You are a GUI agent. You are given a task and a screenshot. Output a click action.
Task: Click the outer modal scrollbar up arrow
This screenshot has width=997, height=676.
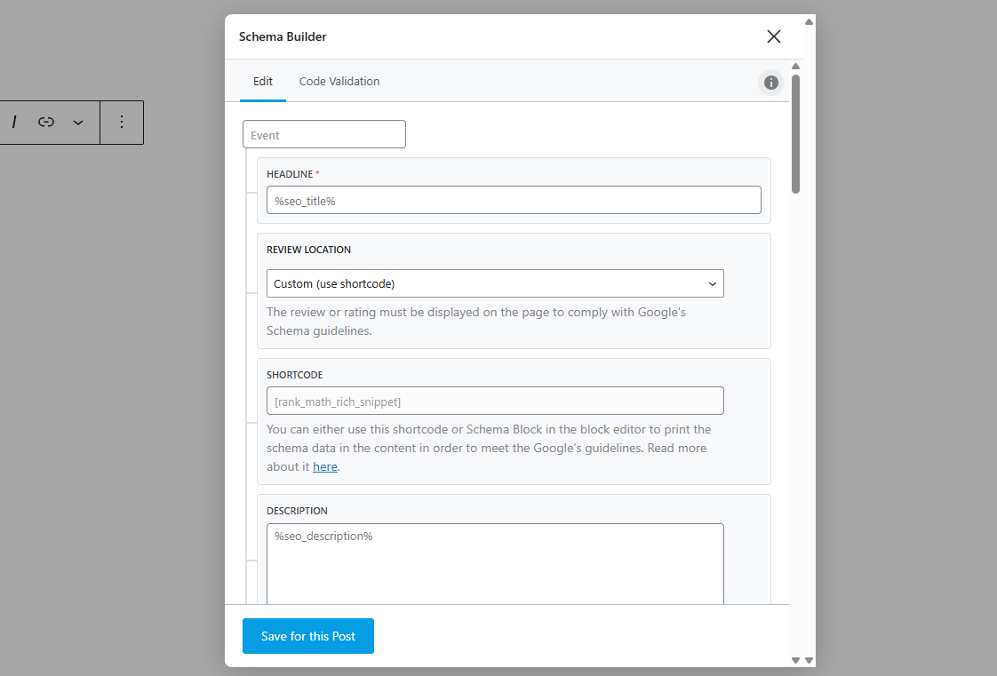809,21
